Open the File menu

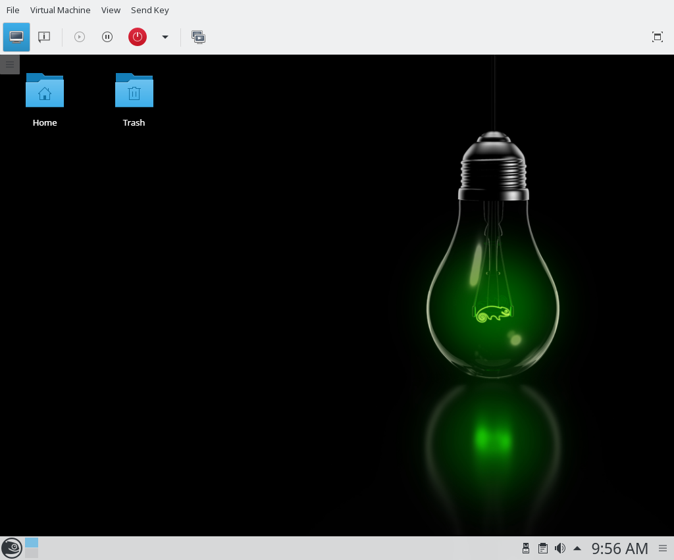pyautogui.click(x=13, y=10)
